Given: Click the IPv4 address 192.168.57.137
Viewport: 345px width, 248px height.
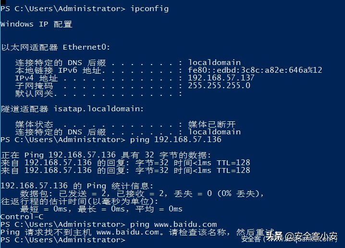Looking at the screenshot, I should click(x=221, y=78).
